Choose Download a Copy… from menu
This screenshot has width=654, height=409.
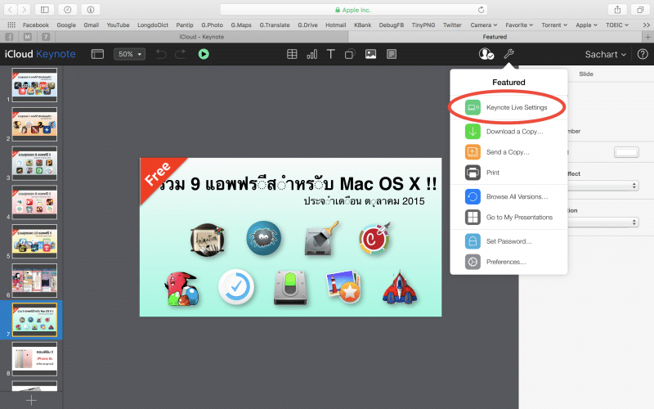coord(508,132)
